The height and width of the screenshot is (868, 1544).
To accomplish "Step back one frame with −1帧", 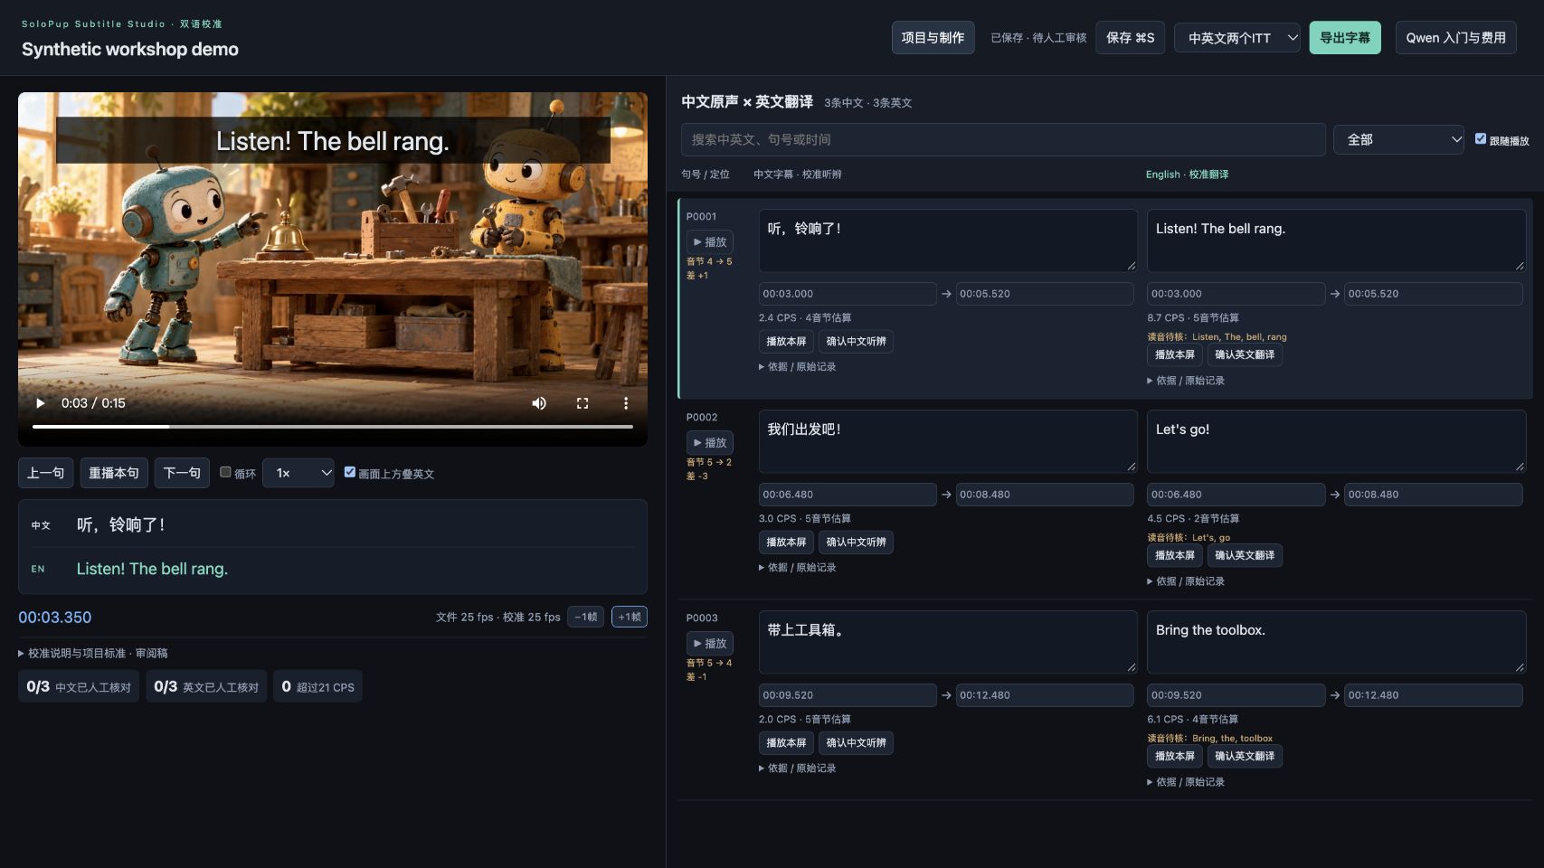I will 585,617.
